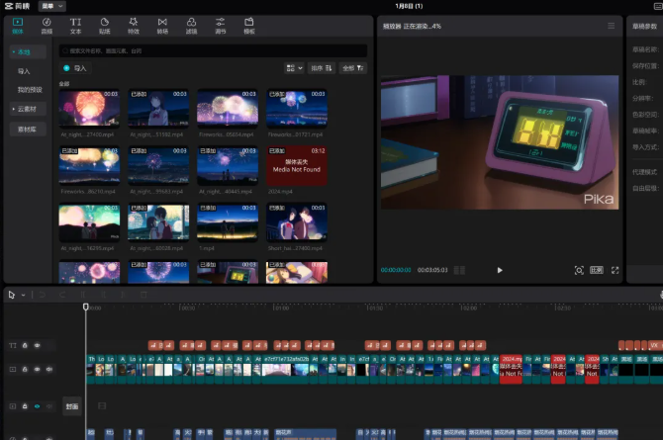This screenshot has height=440, width=663.
Task: Select the At_night...51592.mp4 thumbnail
Action: [x=158, y=108]
